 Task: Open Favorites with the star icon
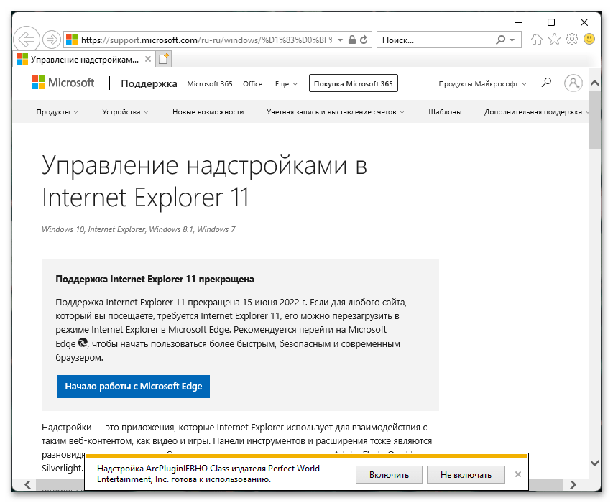pyautogui.click(x=554, y=39)
